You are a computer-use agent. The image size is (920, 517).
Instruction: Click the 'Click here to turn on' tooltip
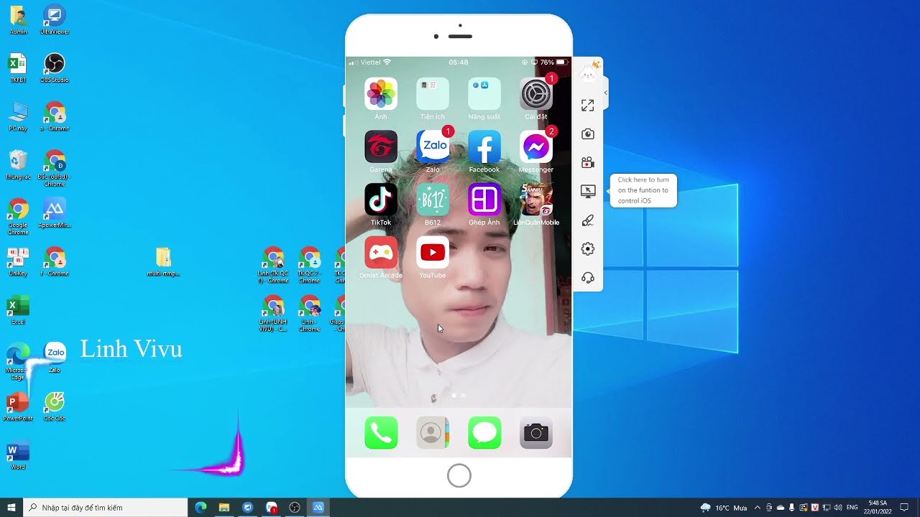[643, 190]
